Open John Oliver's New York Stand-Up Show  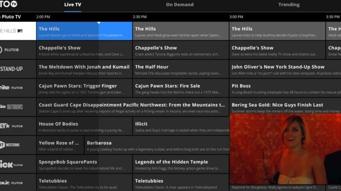point(285,69)
